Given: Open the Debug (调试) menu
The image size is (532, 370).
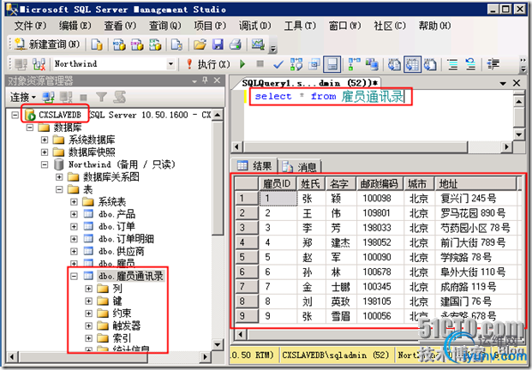Looking at the screenshot, I should pyautogui.click(x=254, y=26).
